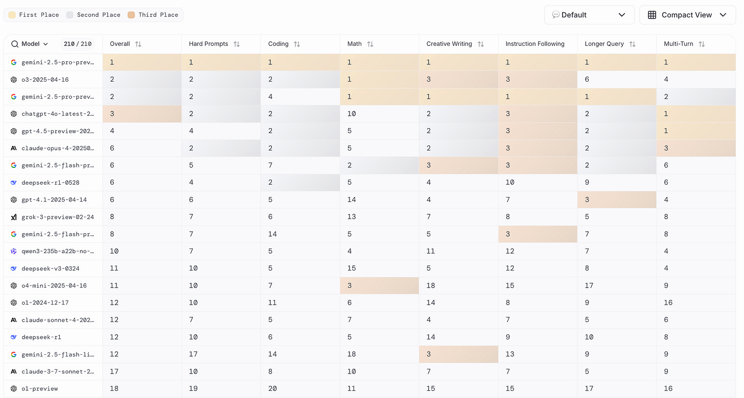Click the claude-opus-4 model name
The image size is (744, 398).
coord(58,148)
